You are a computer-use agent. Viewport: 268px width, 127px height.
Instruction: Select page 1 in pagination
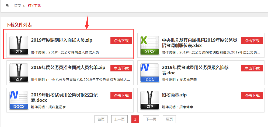[x=135, y=119]
